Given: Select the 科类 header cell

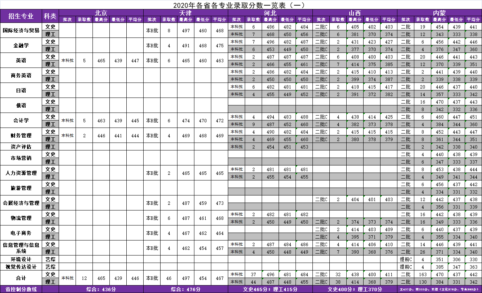Looking at the screenshot, I should tap(50, 16).
